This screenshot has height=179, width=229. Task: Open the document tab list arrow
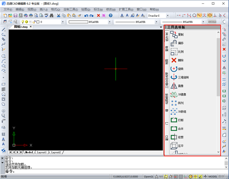[x=161, y=27]
